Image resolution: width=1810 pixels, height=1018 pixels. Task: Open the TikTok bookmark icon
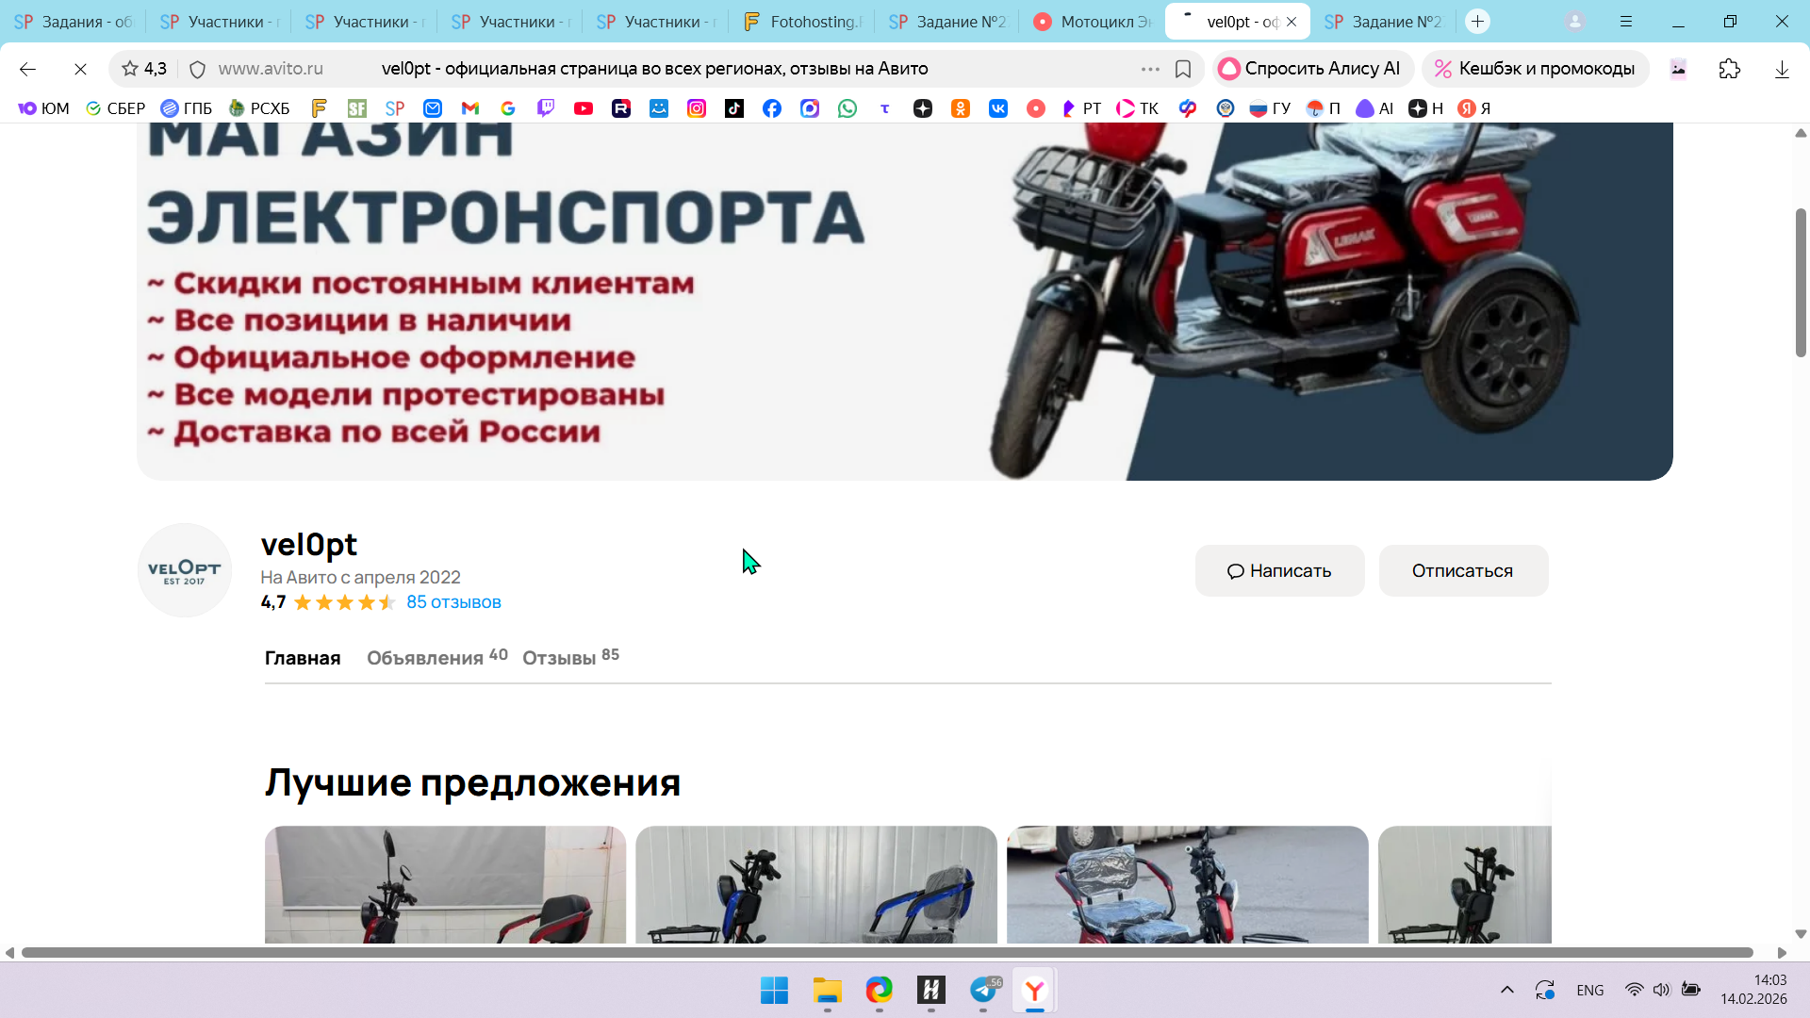tap(734, 108)
